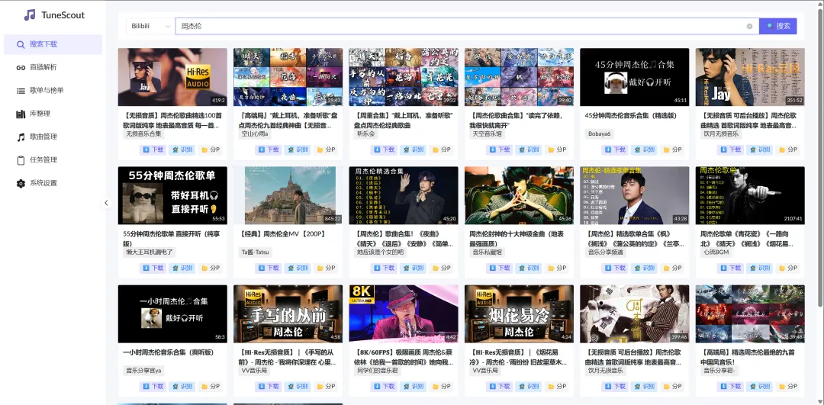
Task: Open the 8K ULTRA HD thumbnail
Action: [x=404, y=313]
